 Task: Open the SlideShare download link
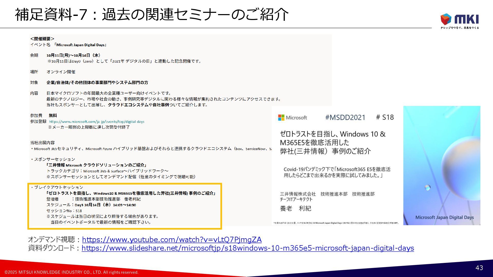248,248
